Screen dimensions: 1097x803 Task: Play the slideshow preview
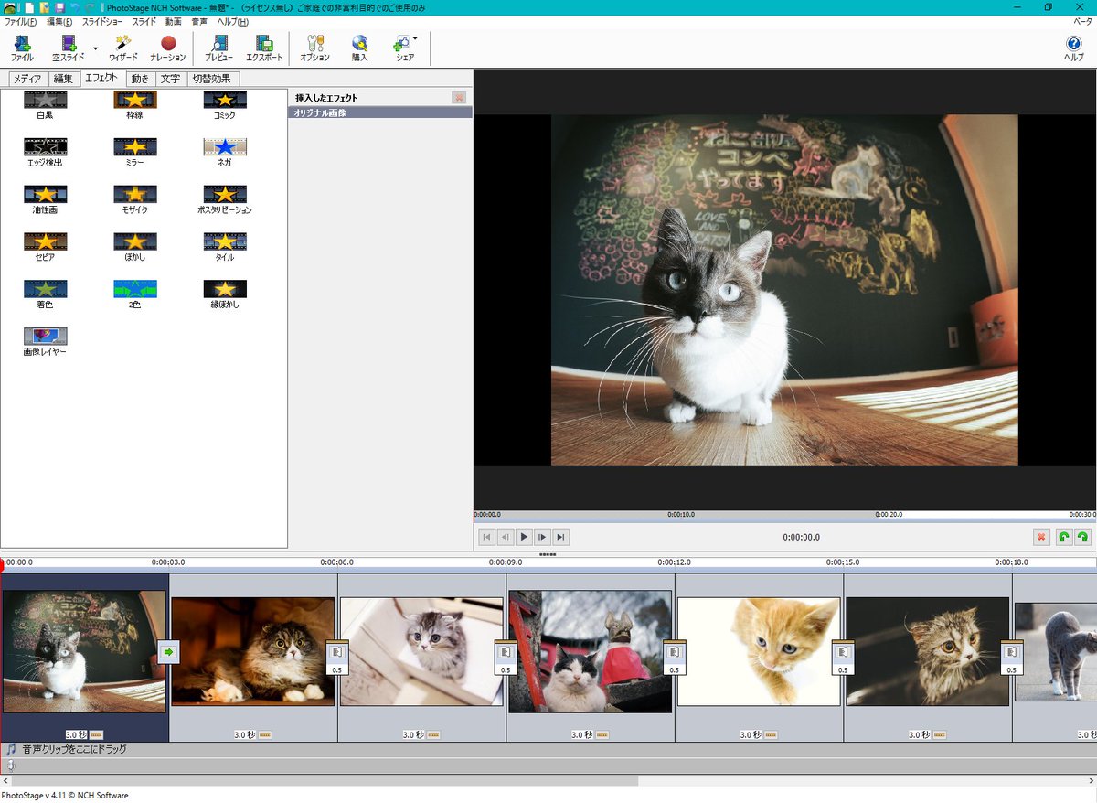click(x=524, y=537)
